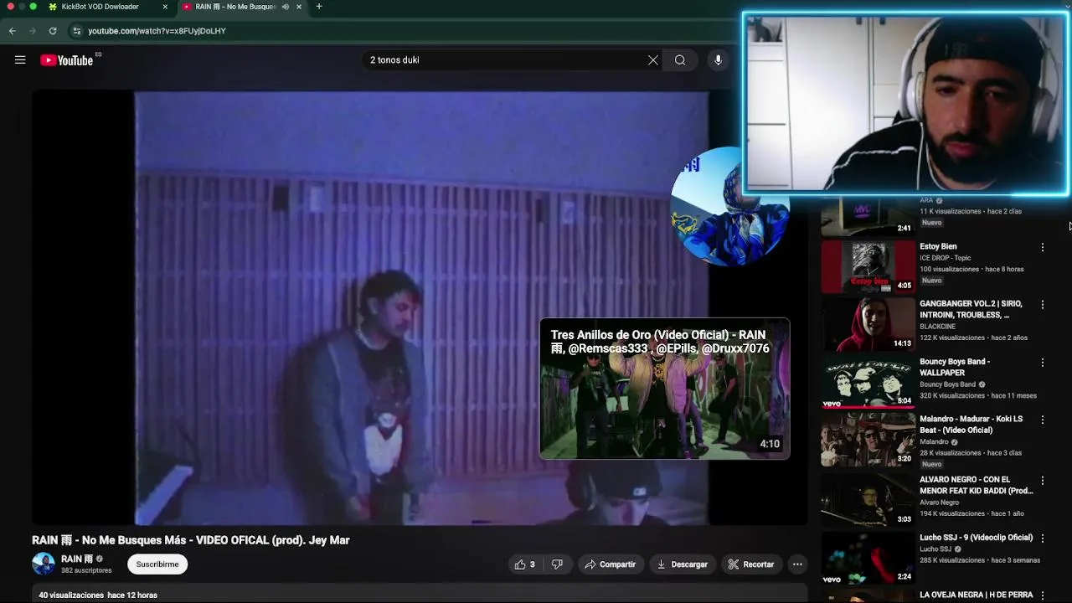
Task: Open LA OVEJA NEGRA H DE PERRA title
Action: coord(977,595)
